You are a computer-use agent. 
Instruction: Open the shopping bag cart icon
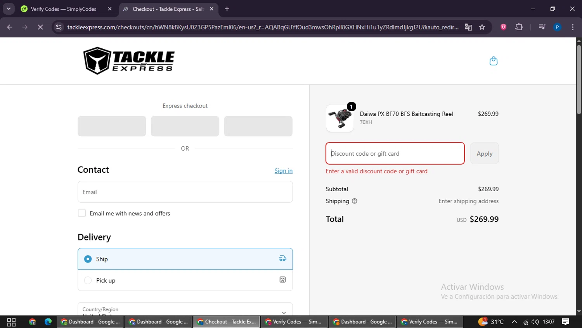(493, 61)
